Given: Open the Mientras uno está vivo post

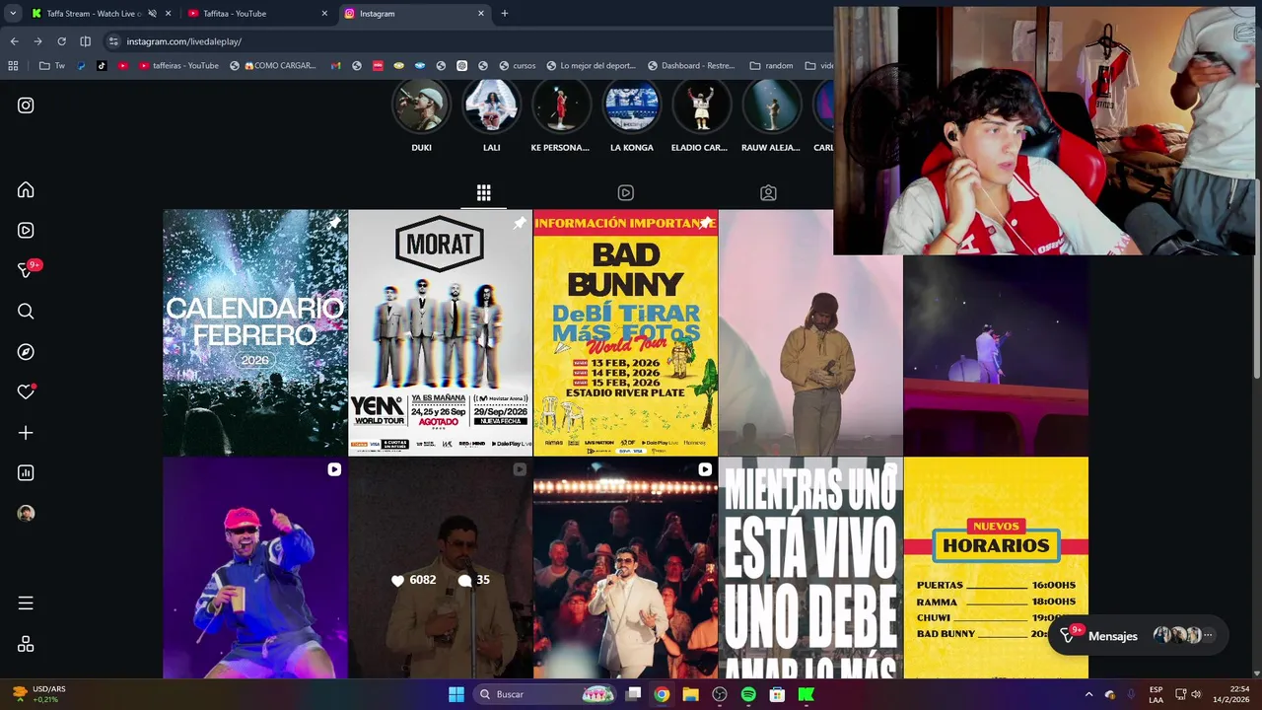Looking at the screenshot, I should (810, 567).
